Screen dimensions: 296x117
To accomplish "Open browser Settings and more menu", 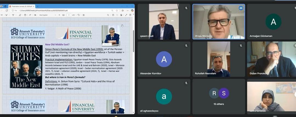I will [128, 11].
